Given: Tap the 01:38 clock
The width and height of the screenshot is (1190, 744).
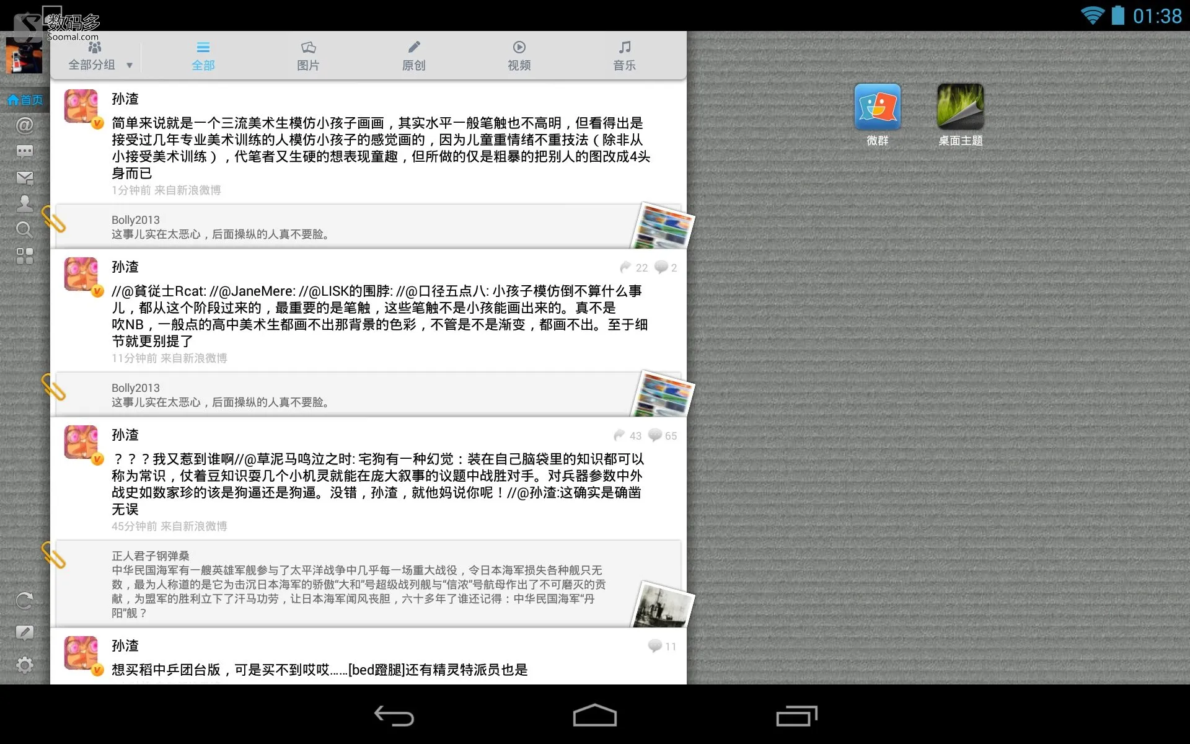Looking at the screenshot, I should click(1157, 15).
